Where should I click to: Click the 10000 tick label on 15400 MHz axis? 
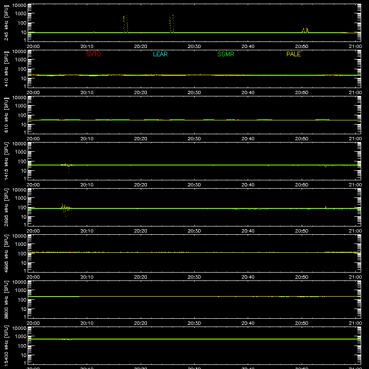coord(19,328)
